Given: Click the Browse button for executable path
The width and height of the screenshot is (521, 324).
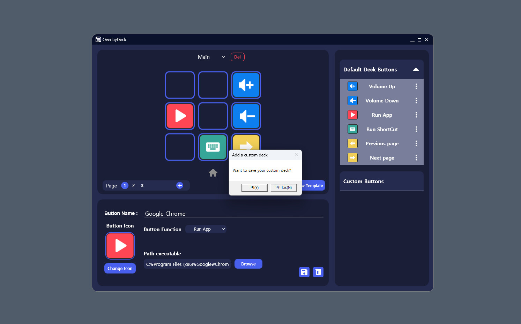Looking at the screenshot, I should click(x=248, y=264).
